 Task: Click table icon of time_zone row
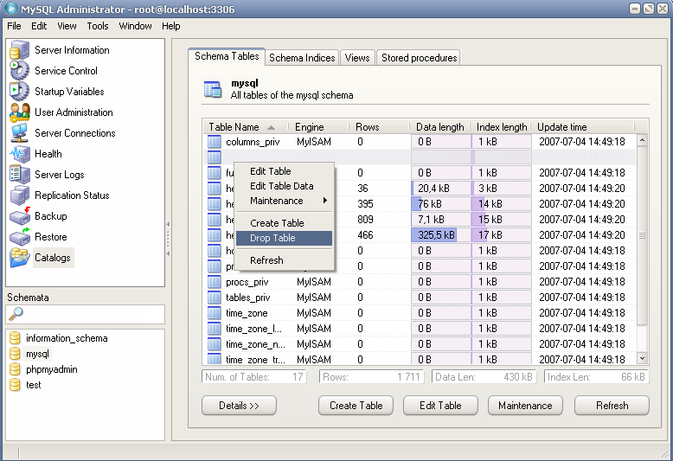point(215,313)
